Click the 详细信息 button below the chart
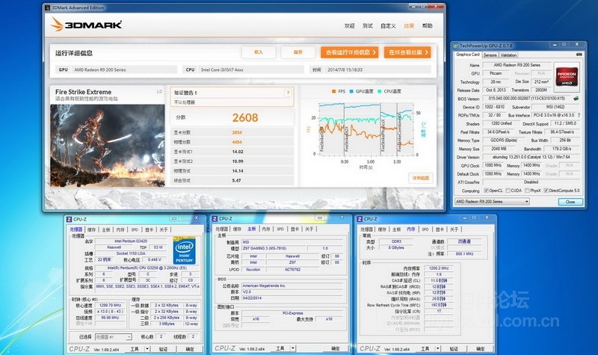This screenshot has width=598, height=355. 421,178
